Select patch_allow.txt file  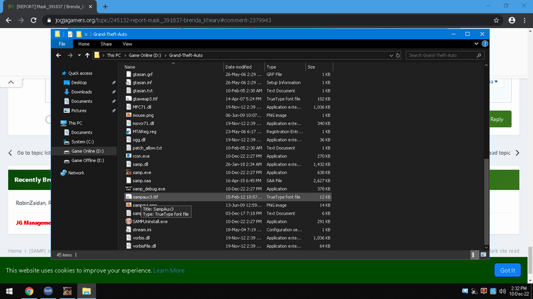click(147, 148)
